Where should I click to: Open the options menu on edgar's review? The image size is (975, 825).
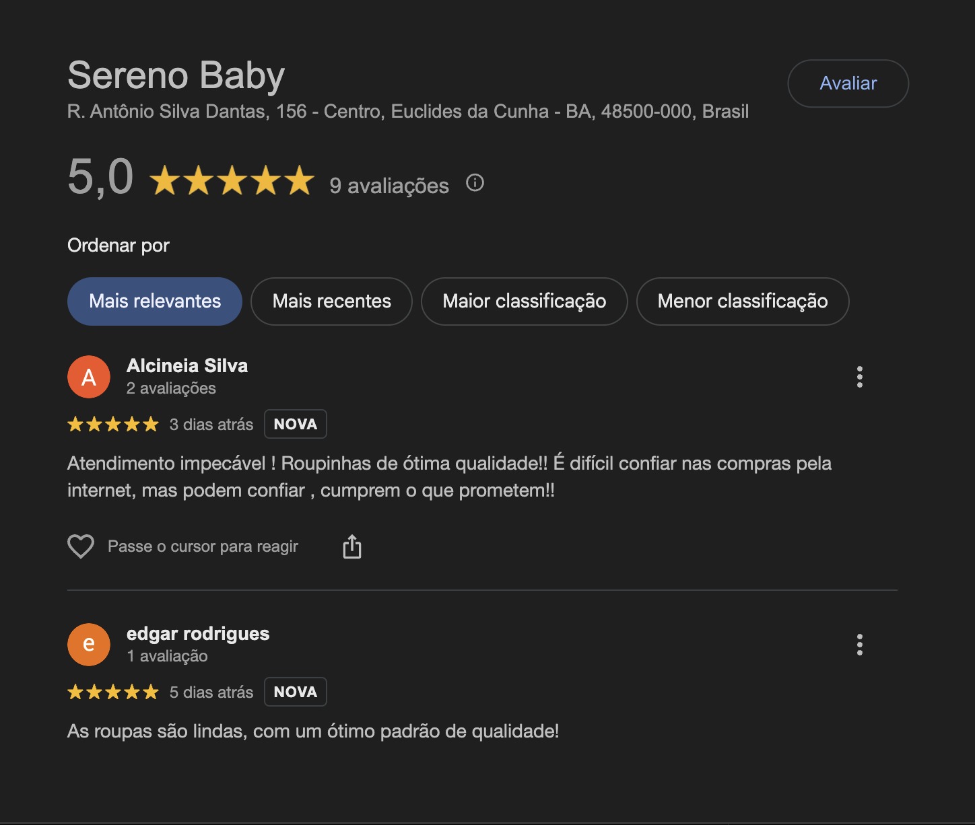tap(860, 644)
